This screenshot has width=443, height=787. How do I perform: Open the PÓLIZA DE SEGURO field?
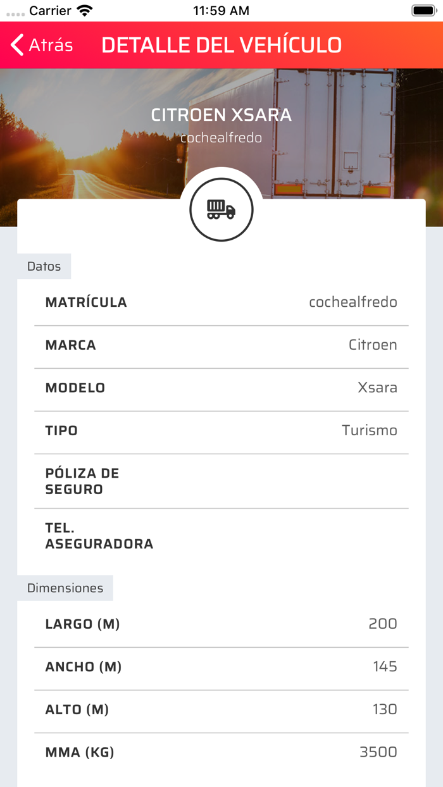click(x=221, y=481)
